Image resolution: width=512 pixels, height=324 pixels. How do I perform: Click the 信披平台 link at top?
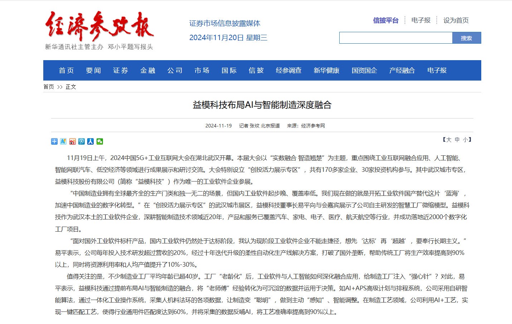[386, 20]
